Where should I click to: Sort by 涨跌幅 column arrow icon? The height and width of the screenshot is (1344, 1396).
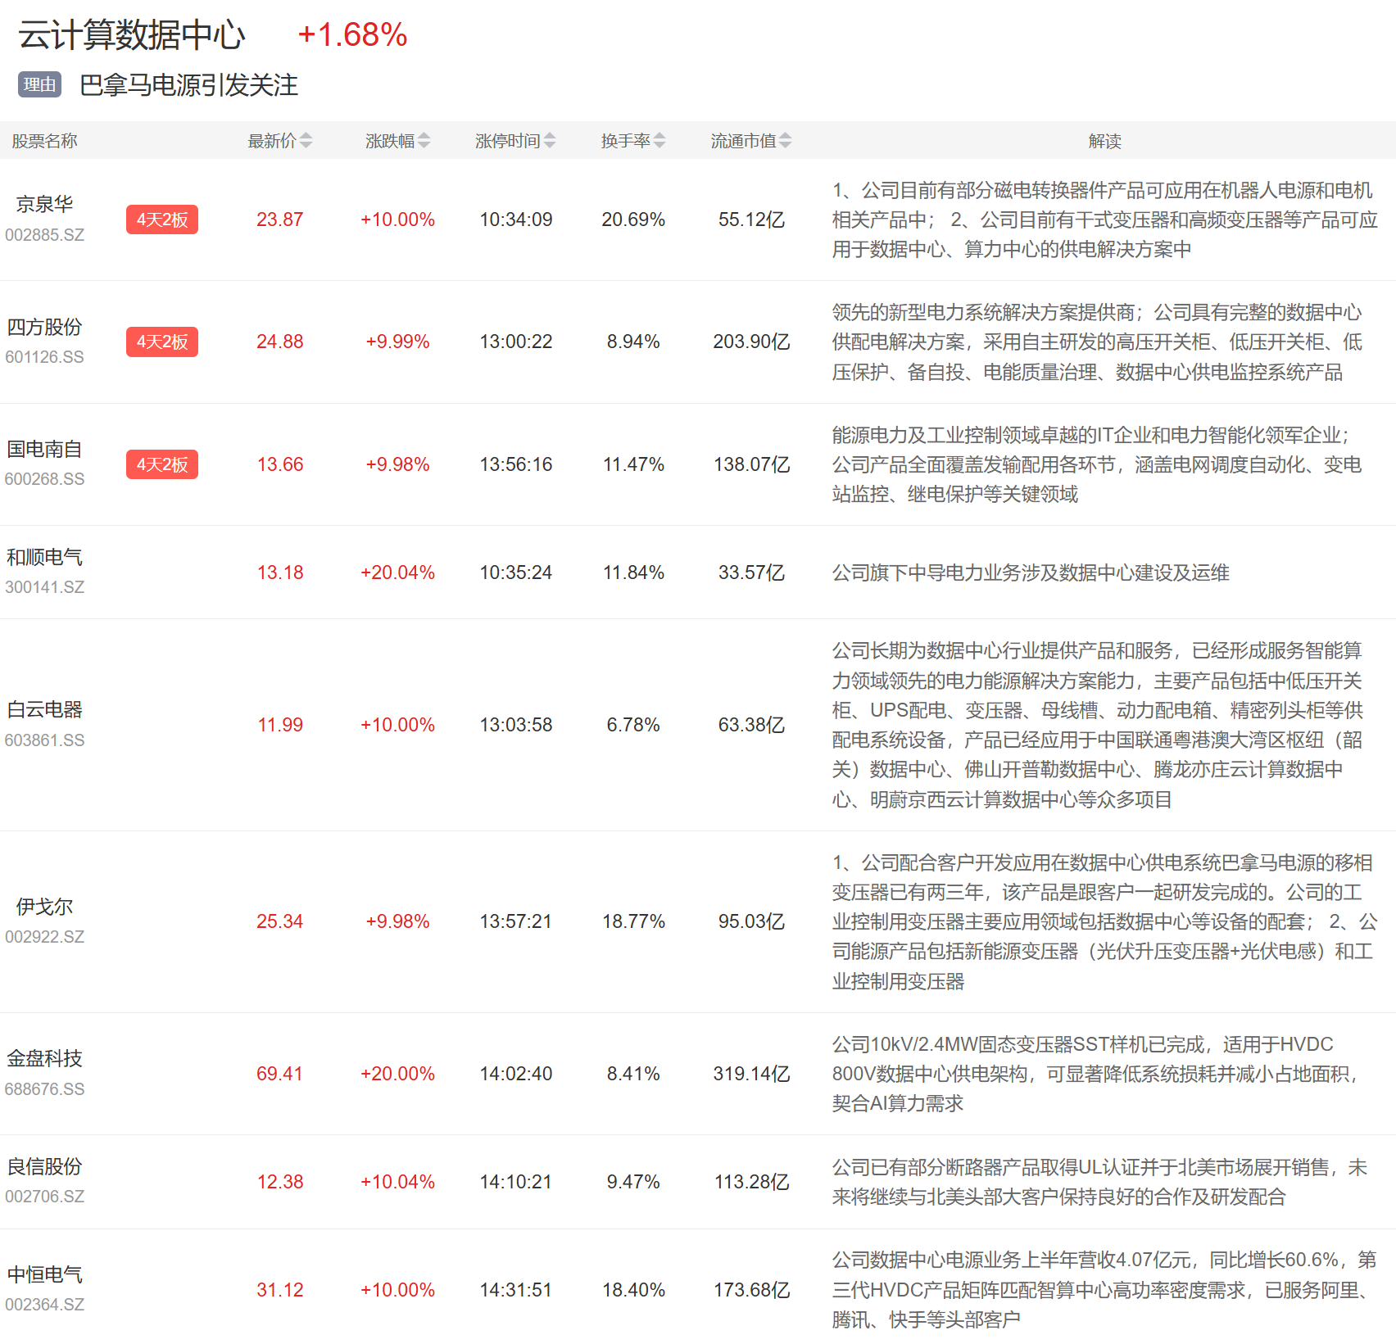(x=424, y=141)
